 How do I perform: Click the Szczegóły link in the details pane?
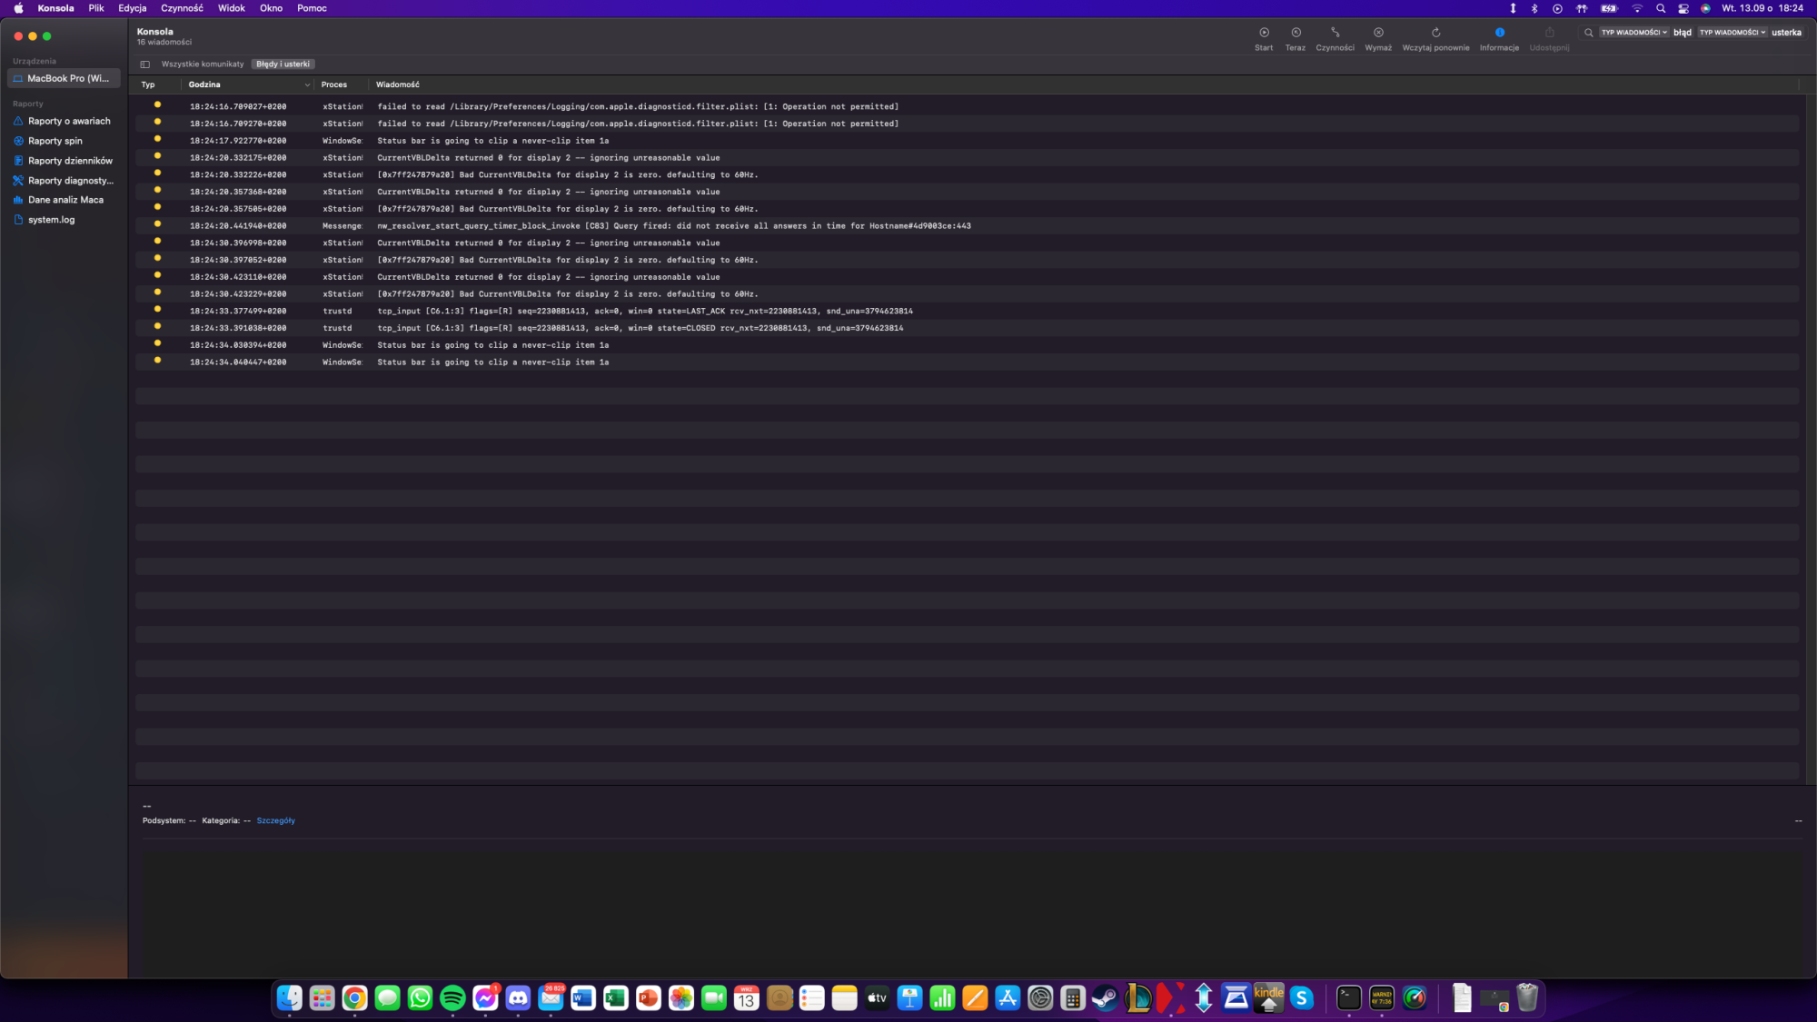(275, 820)
